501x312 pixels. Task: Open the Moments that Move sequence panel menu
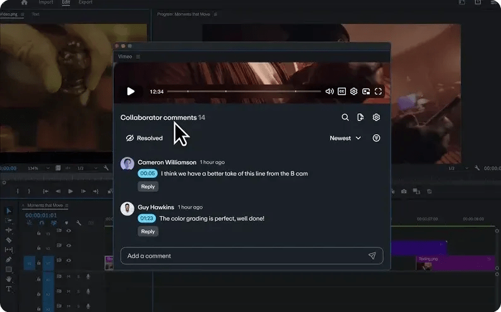[x=67, y=205]
